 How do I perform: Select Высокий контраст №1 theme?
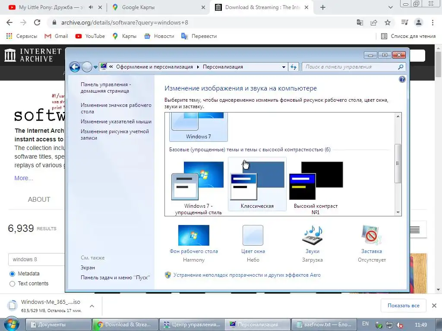pos(316,187)
